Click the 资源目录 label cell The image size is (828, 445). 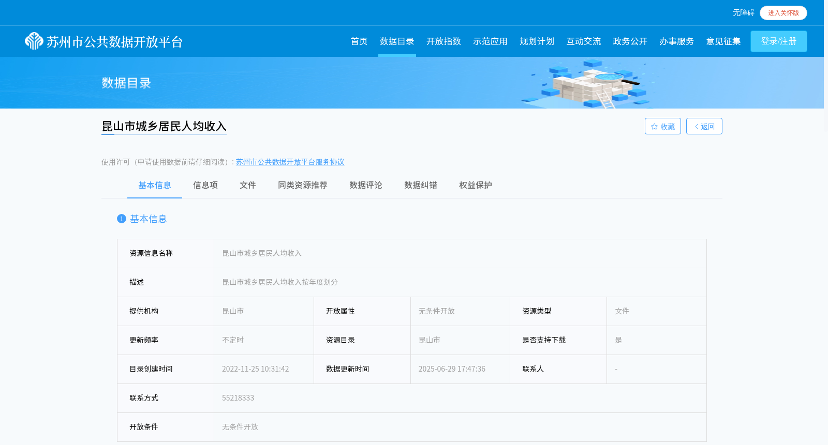362,340
